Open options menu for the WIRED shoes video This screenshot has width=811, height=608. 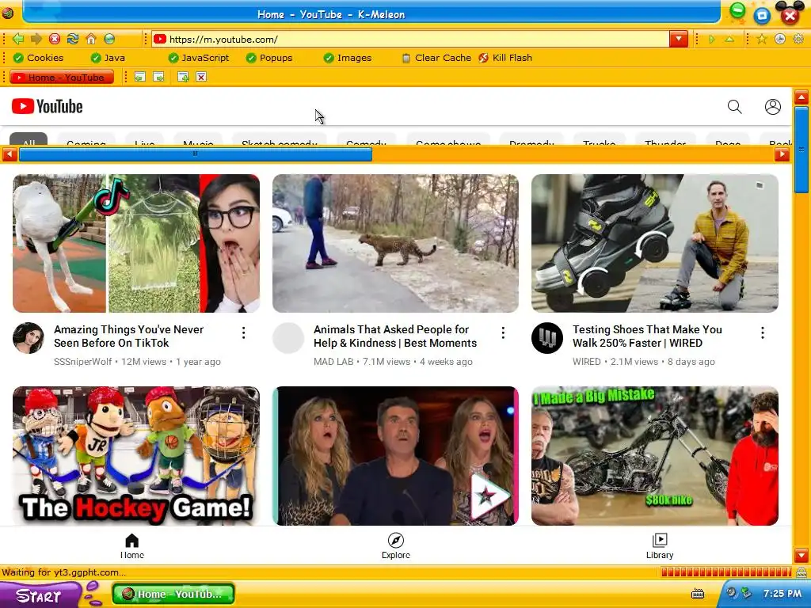point(763,333)
